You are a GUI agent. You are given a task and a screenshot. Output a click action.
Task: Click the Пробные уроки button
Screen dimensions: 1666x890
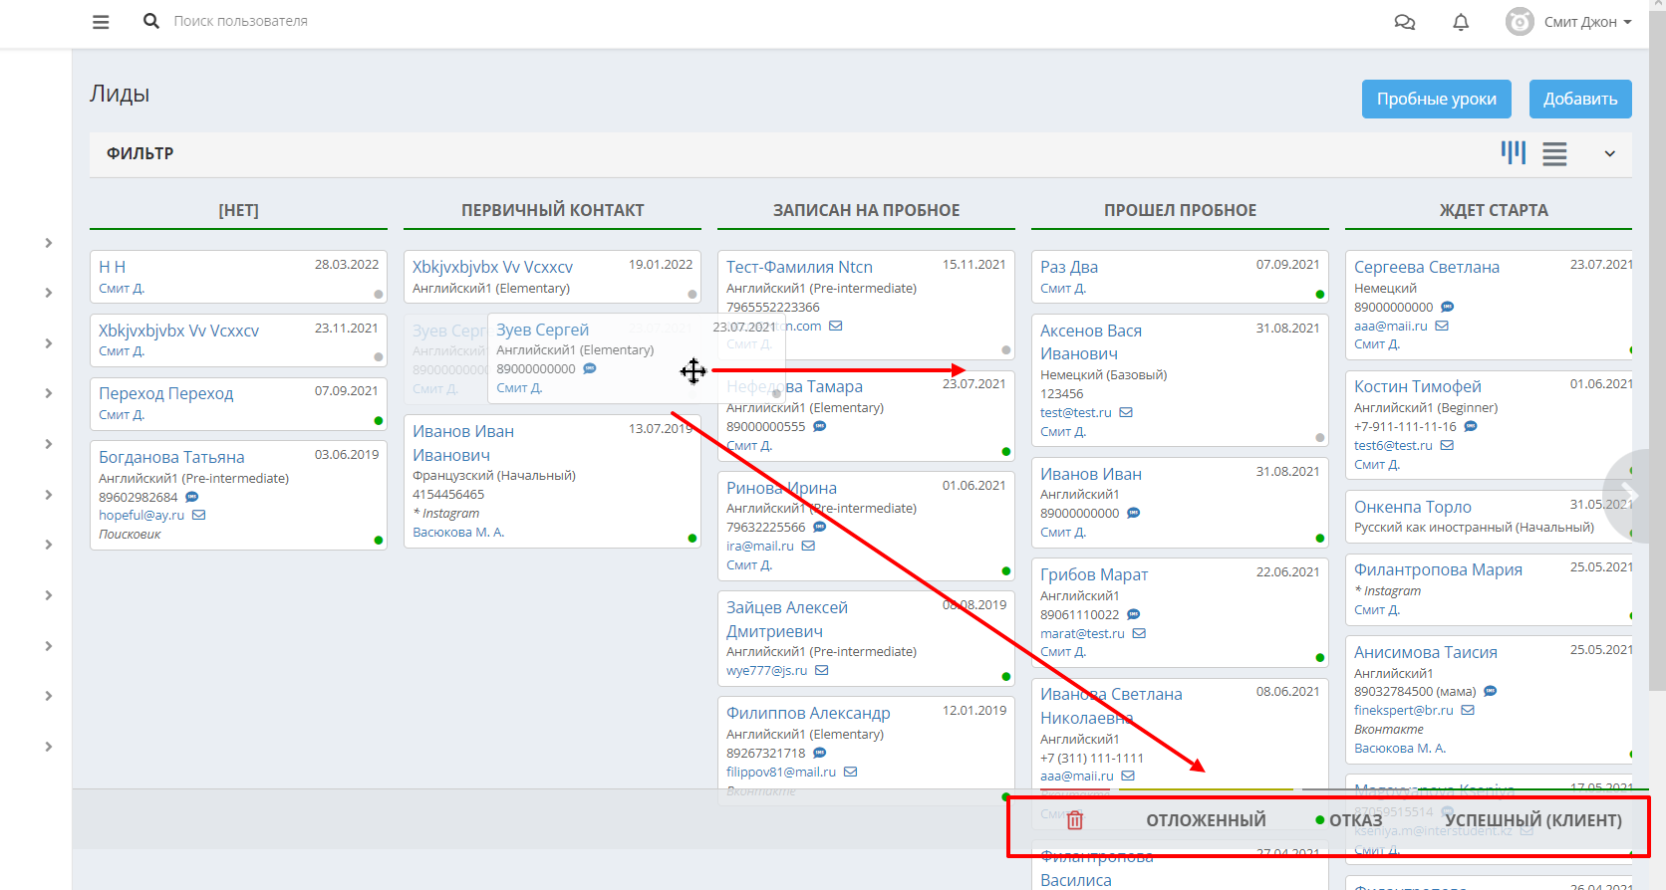point(1437,99)
